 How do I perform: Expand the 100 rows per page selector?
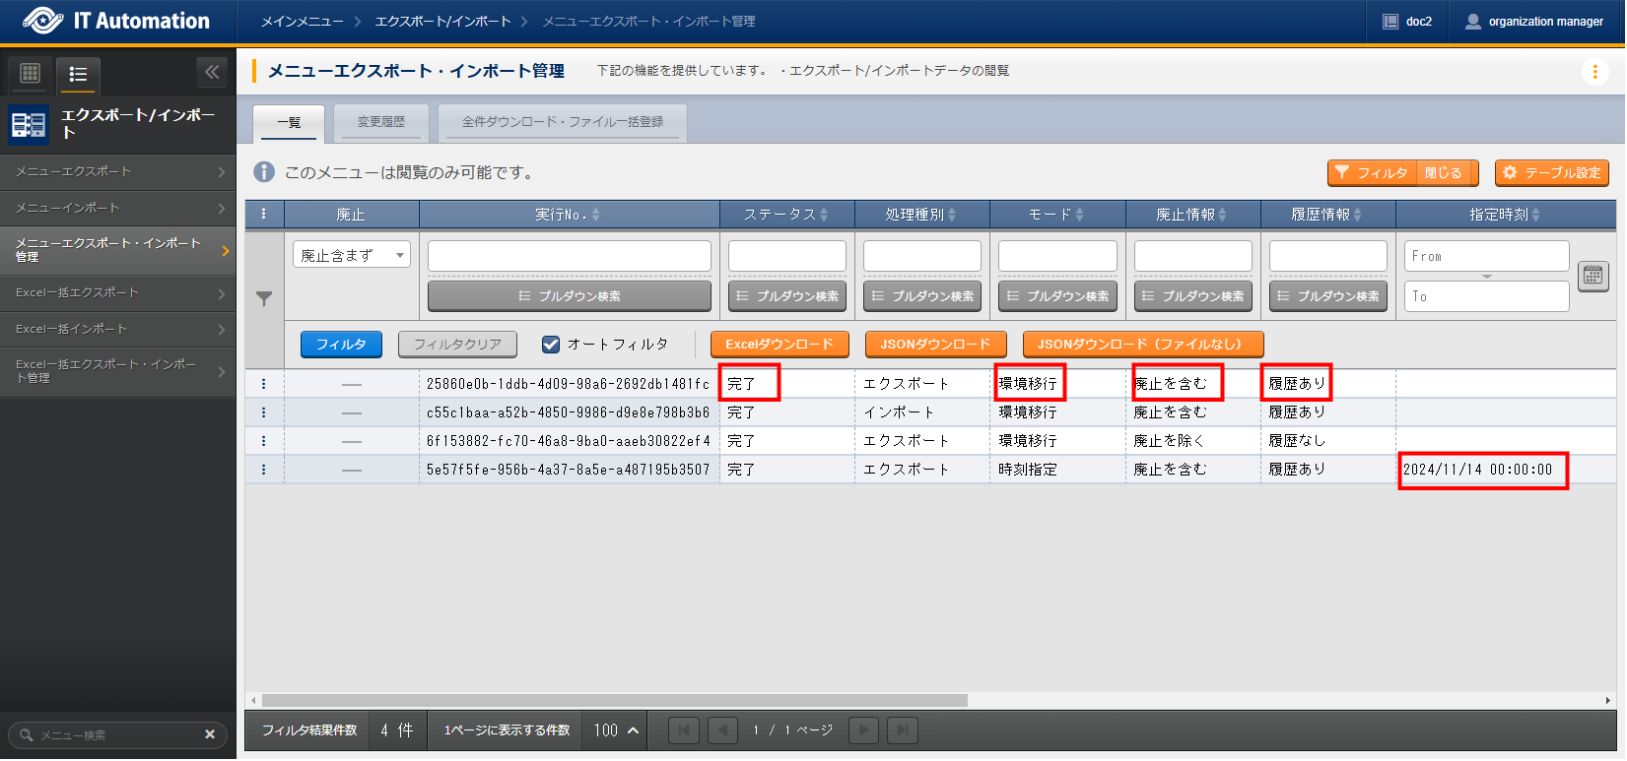coord(616,730)
